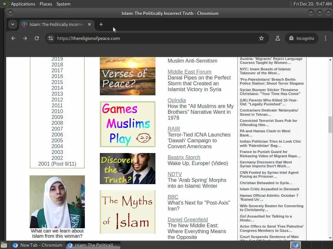Open the Incognito indicator button

[301, 38]
